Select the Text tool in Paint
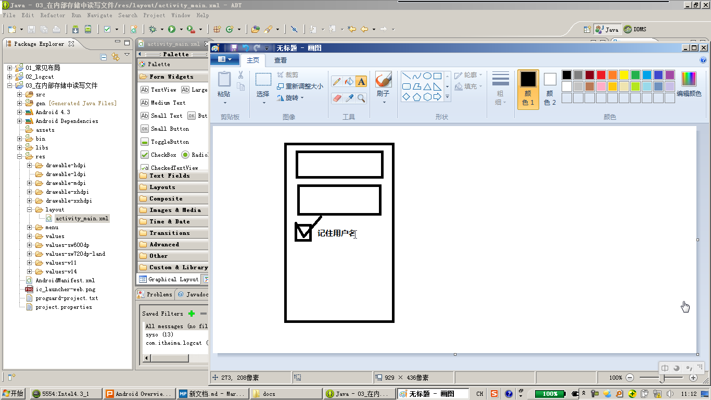This screenshot has height=400, width=711. [x=361, y=81]
